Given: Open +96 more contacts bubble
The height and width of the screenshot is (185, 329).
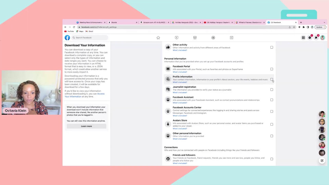Looking at the screenshot, I should tap(322, 153).
